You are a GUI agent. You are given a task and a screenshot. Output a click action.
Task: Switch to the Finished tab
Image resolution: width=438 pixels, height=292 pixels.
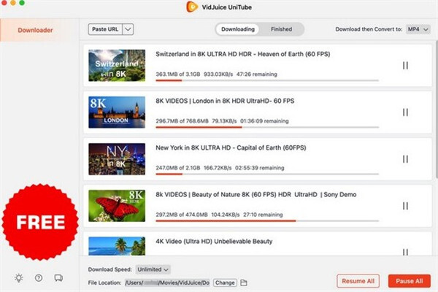pyautogui.click(x=281, y=29)
